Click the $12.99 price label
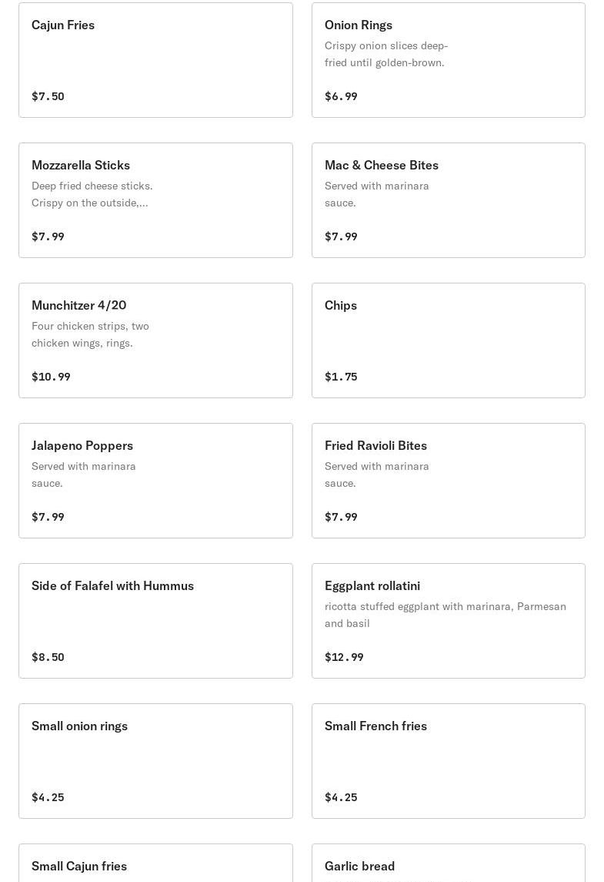The width and height of the screenshot is (604, 882). [344, 657]
